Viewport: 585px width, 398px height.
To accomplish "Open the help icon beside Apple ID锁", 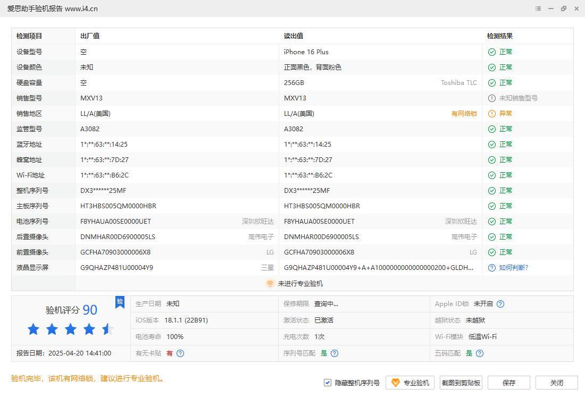I will pos(500,304).
